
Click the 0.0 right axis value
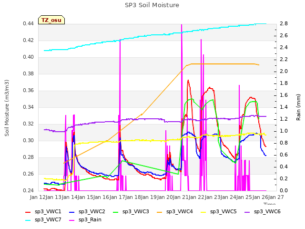tap(284, 191)
